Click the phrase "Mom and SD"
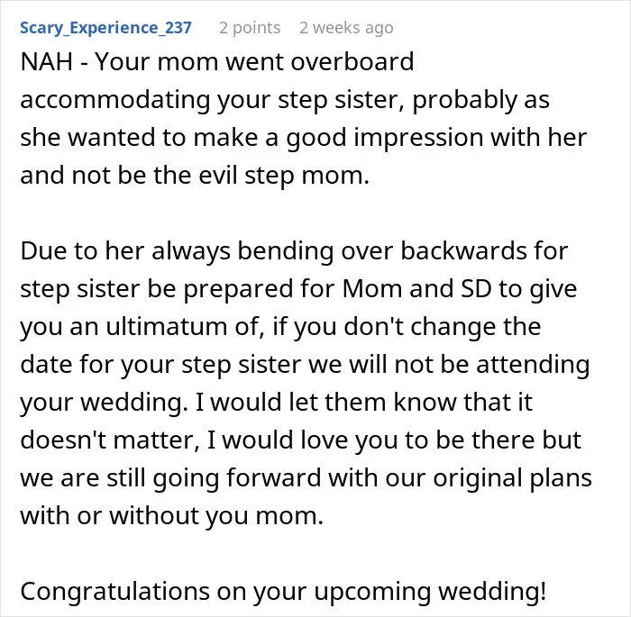This screenshot has width=631, height=617. [x=416, y=289]
